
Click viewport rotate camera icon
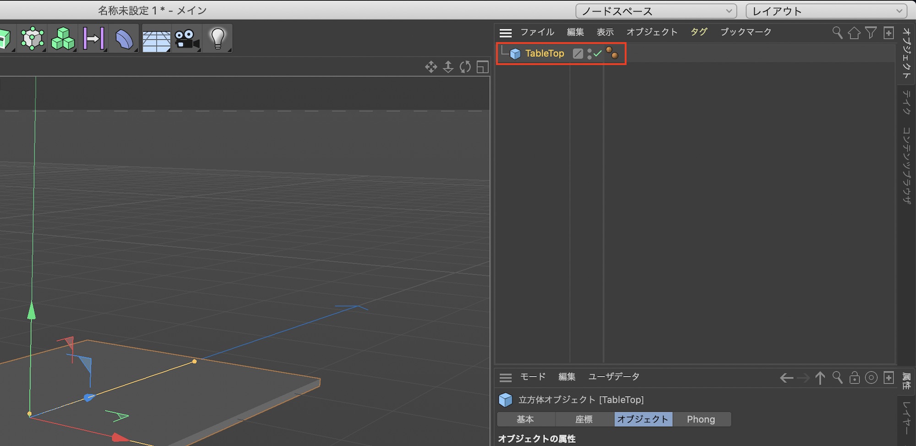click(x=465, y=67)
